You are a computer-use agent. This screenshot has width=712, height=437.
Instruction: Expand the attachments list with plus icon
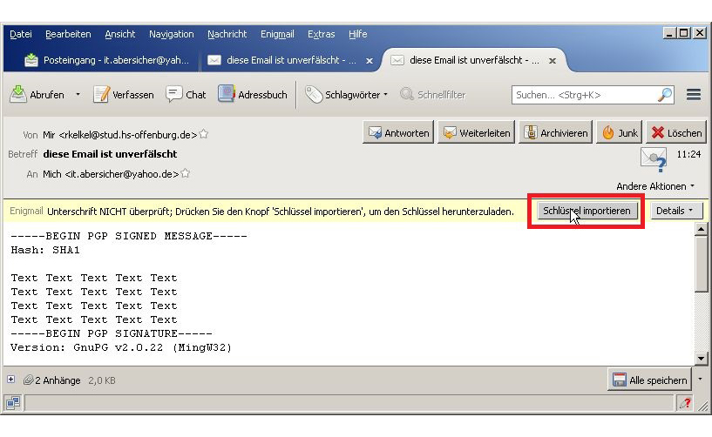coord(11,380)
